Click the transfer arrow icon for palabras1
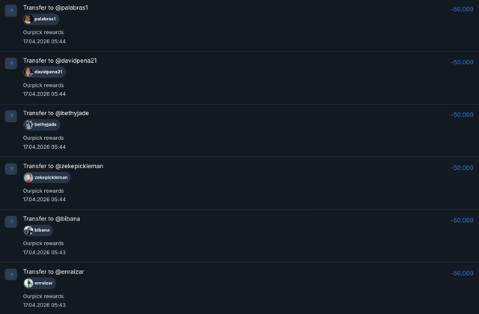479x314 pixels. coord(11,10)
